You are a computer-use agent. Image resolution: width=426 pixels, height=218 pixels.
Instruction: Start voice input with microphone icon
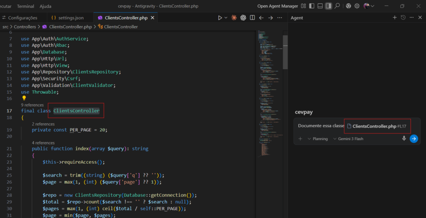(x=404, y=138)
